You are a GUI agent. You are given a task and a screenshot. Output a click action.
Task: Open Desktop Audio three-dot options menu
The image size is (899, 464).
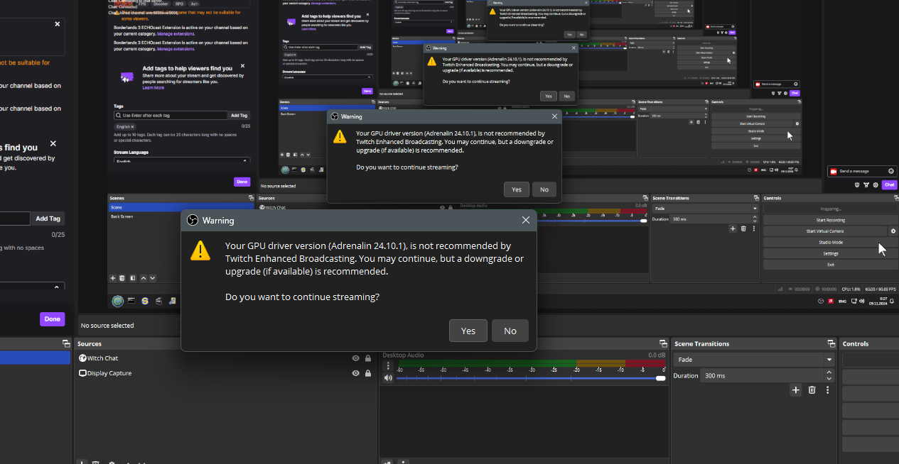(x=388, y=366)
